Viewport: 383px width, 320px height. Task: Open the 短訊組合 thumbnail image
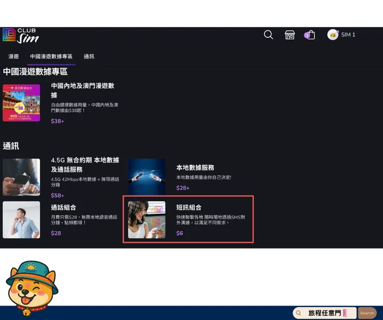[x=147, y=220]
